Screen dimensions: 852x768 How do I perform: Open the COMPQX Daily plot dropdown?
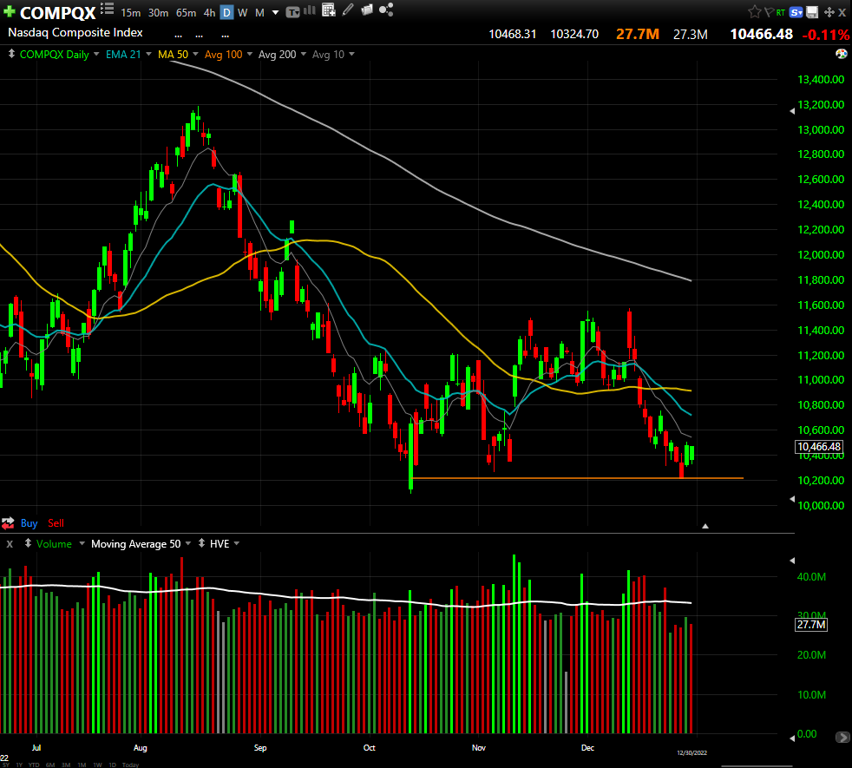click(96, 54)
